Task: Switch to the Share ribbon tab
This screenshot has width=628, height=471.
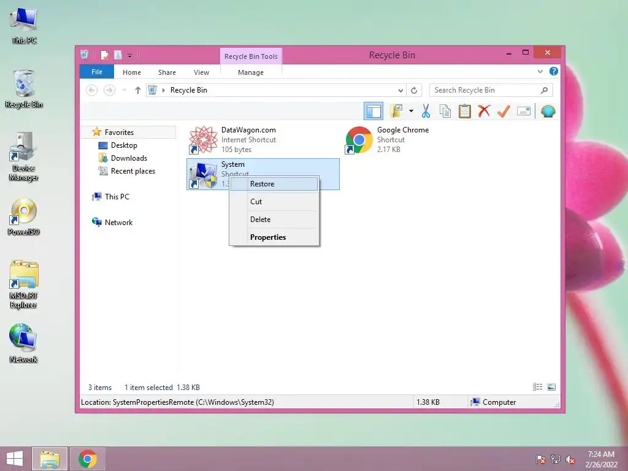Action: pyautogui.click(x=167, y=72)
